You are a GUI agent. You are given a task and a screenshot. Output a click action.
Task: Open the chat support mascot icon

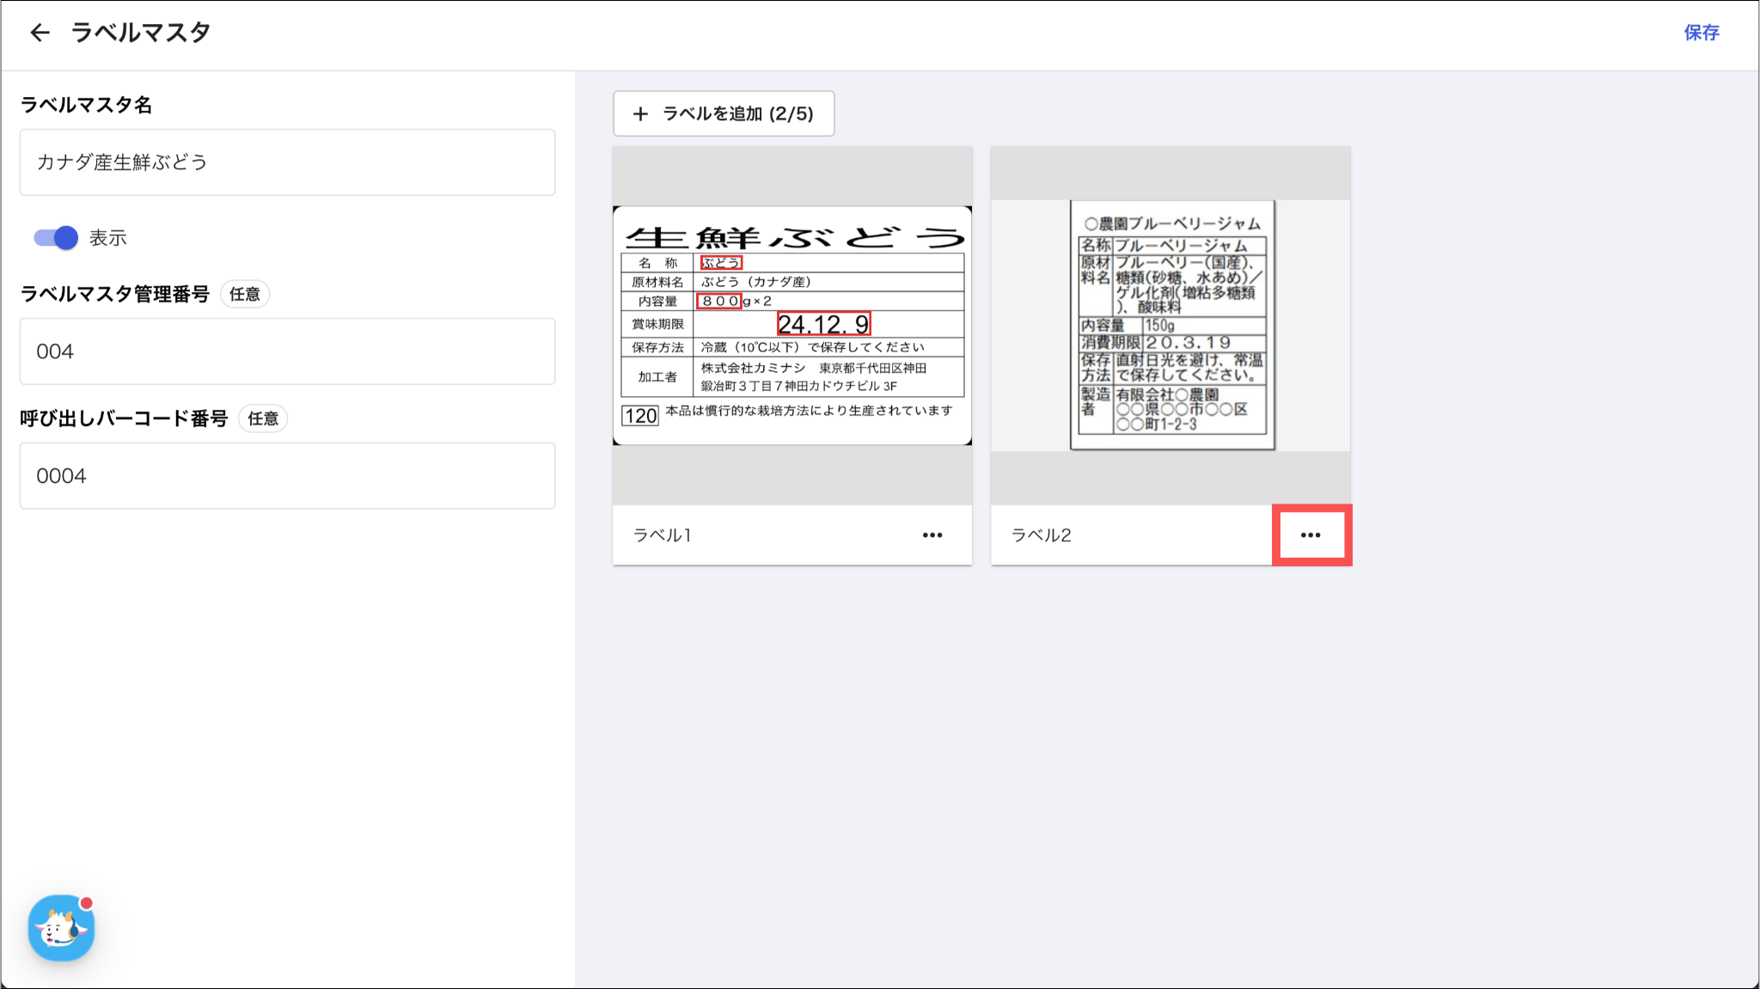tap(61, 928)
